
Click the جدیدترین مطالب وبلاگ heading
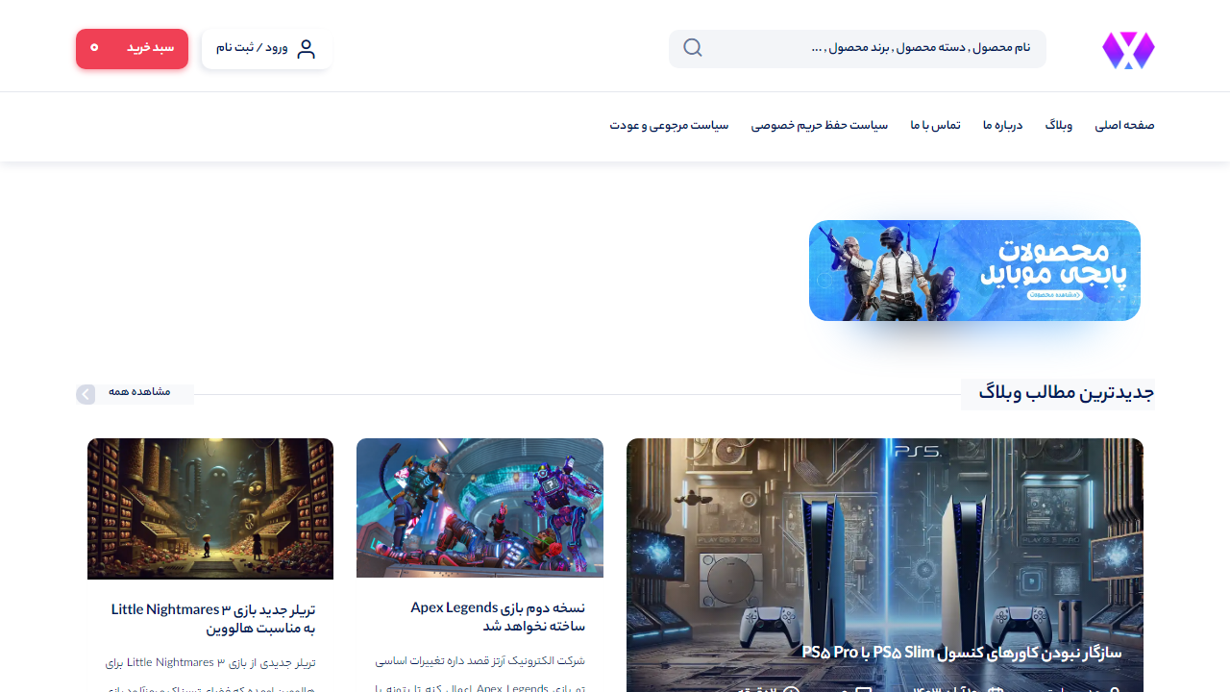pos(1067,393)
